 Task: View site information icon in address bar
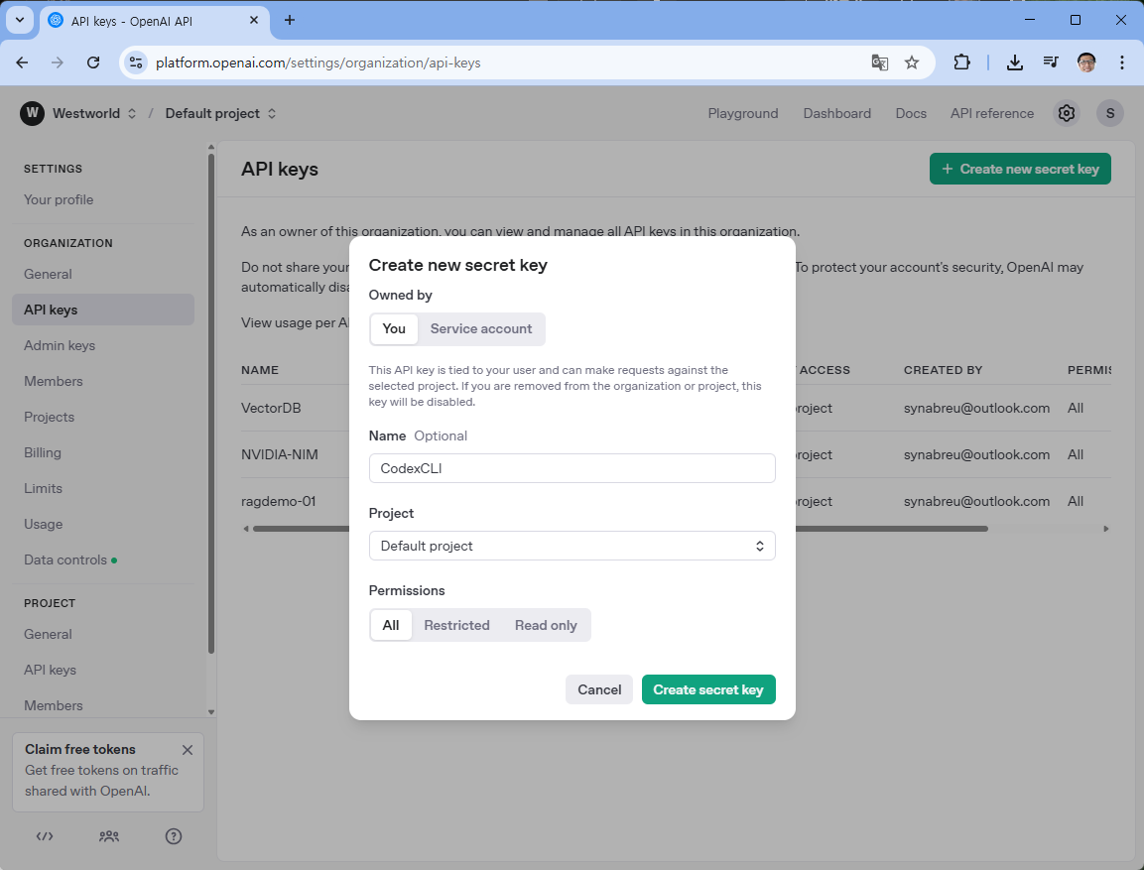click(136, 62)
